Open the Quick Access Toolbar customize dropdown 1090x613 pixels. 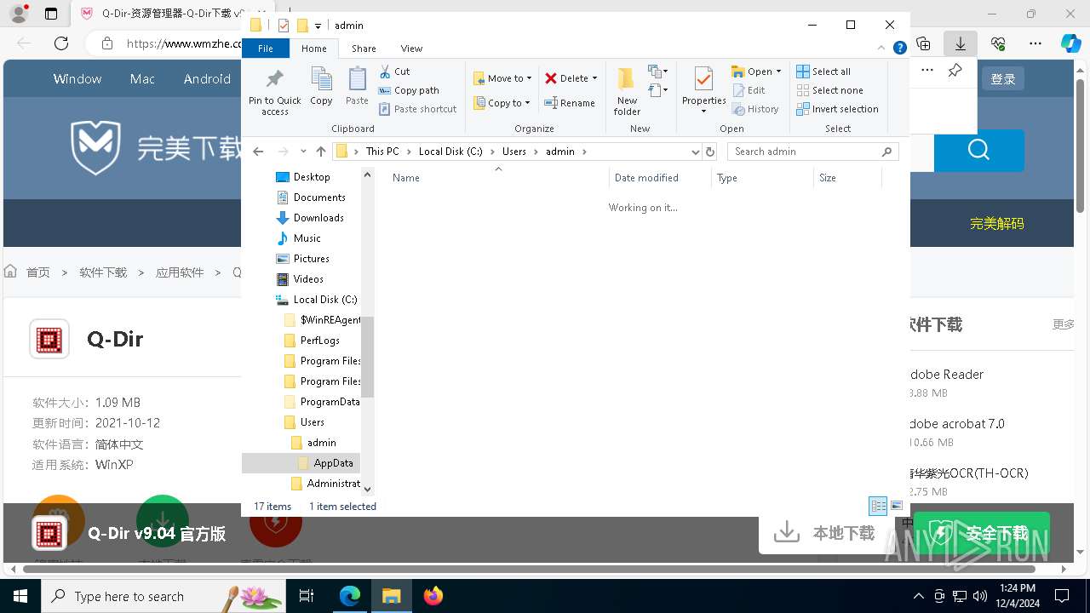click(318, 26)
